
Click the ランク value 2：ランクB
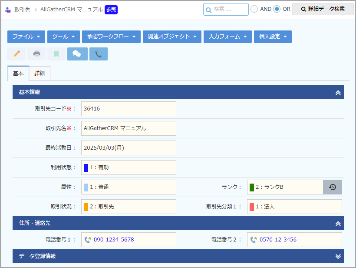(x=269, y=187)
